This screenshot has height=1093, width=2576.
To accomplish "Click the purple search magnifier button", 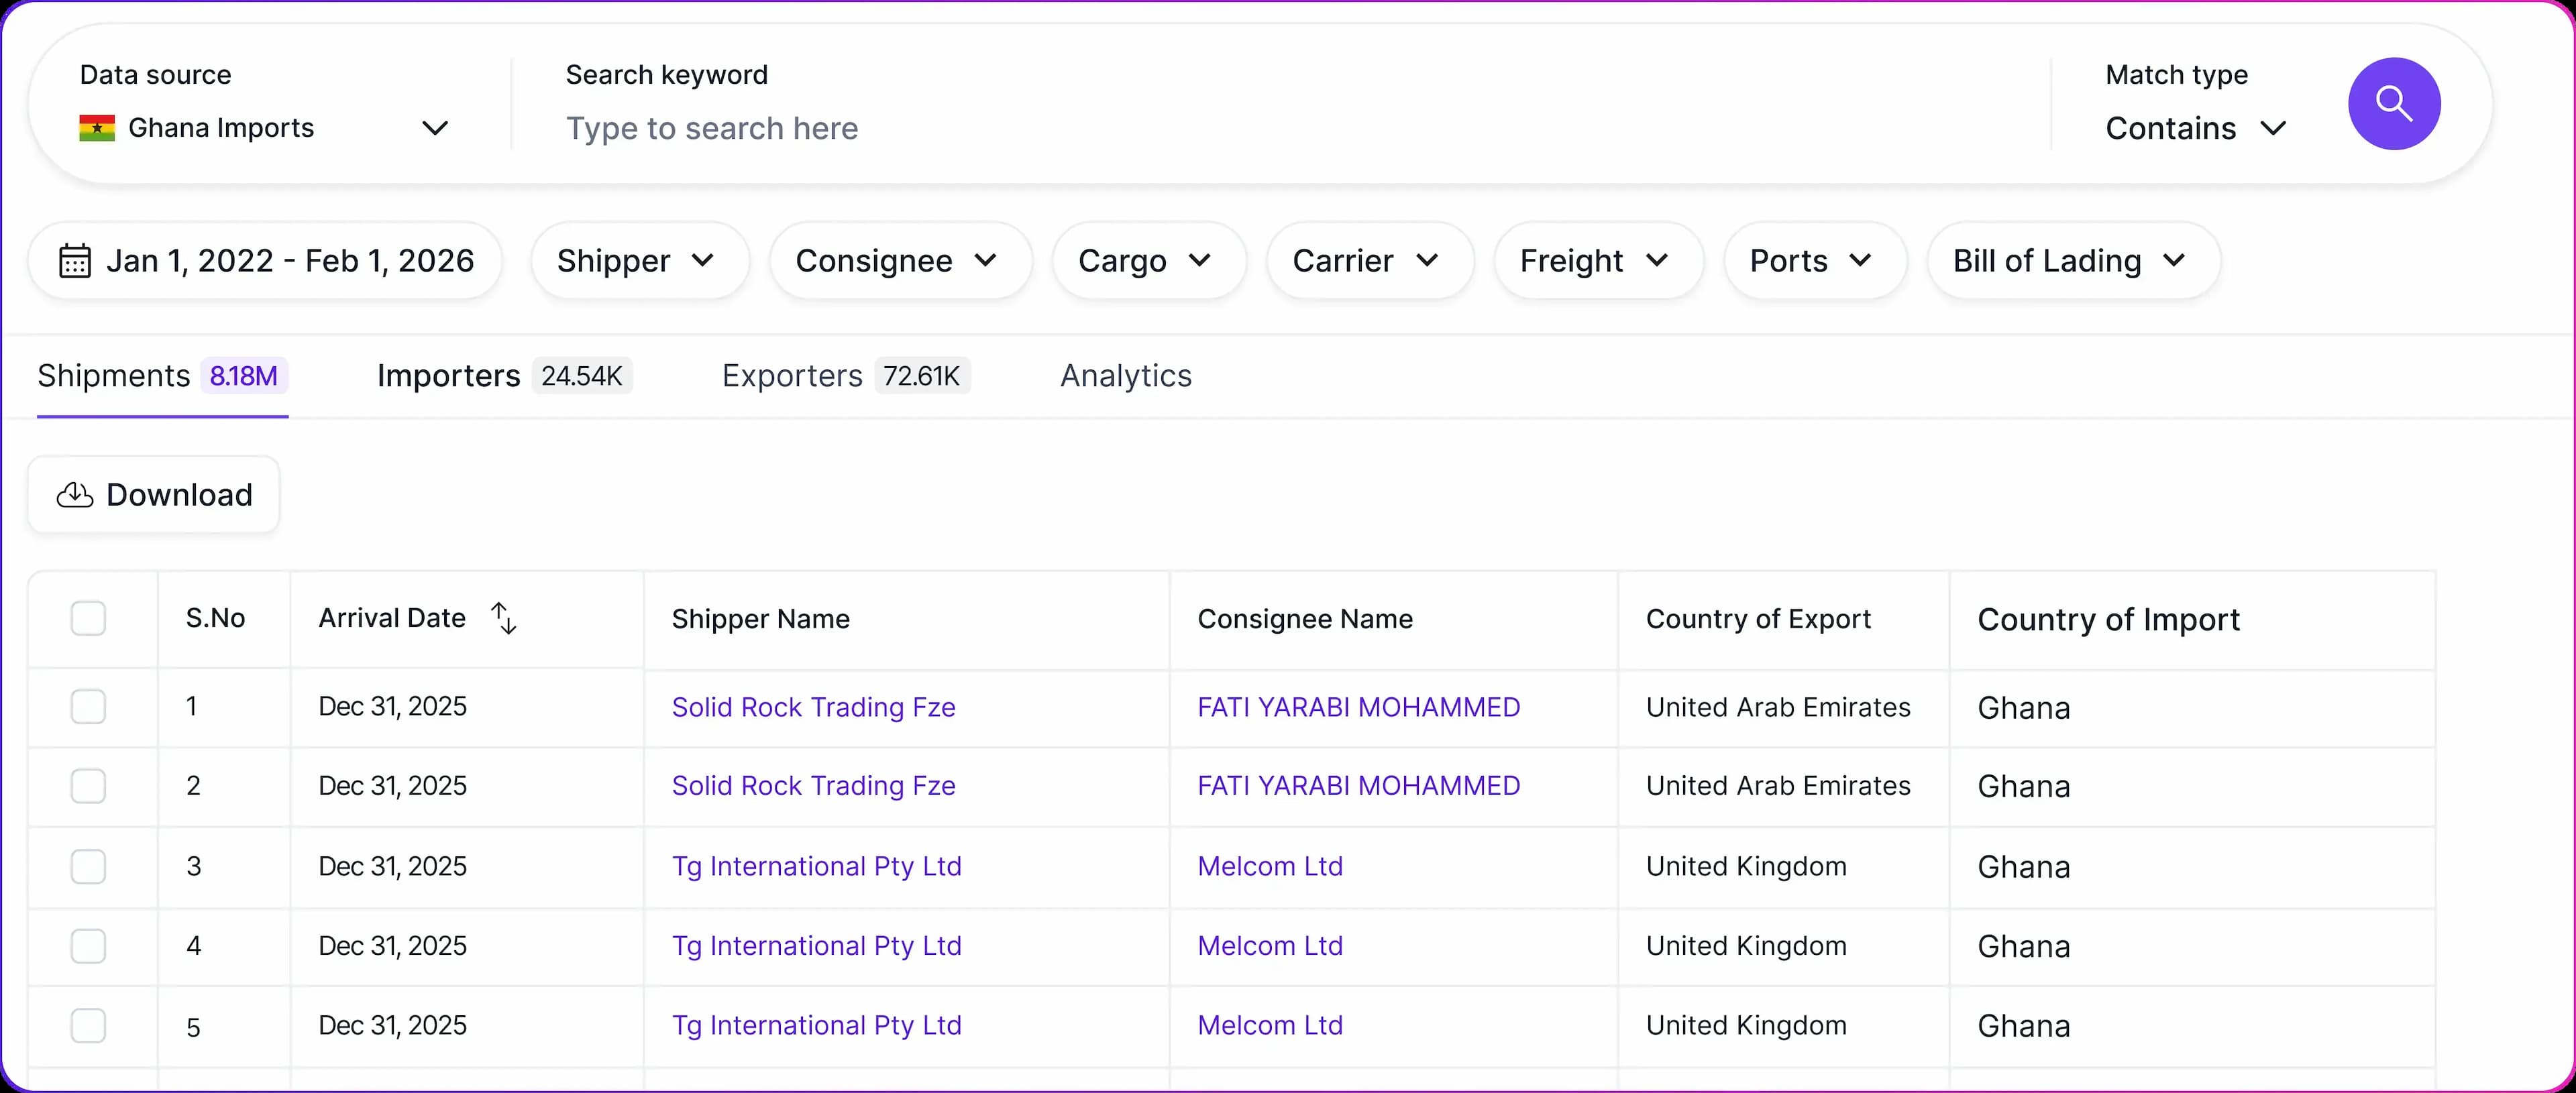I will 2393,103.
